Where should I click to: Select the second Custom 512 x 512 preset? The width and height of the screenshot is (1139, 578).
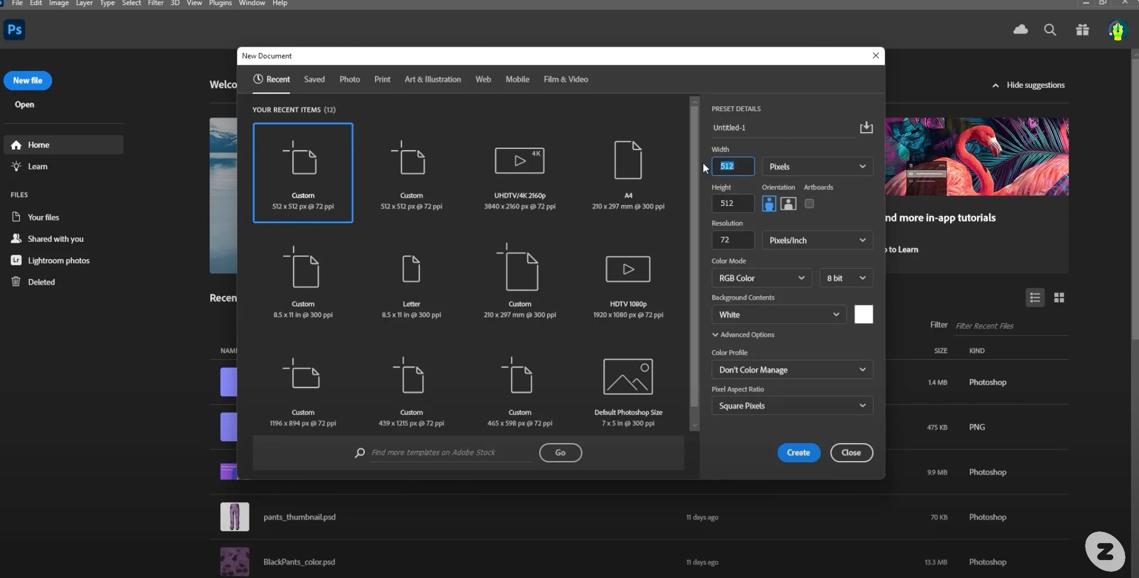(x=412, y=173)
